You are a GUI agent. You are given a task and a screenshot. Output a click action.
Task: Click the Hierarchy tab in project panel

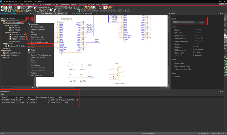[x=11, y=19]
